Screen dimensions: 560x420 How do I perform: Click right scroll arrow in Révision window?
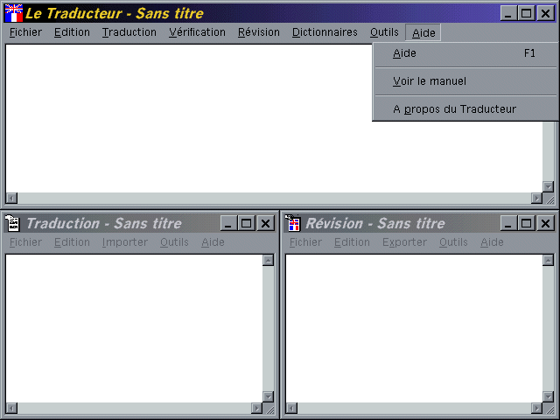pos(536,408)
